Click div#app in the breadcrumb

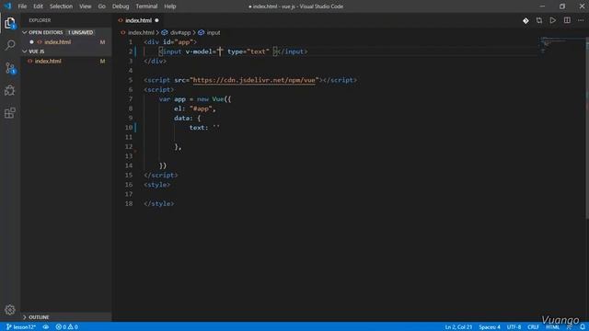[x=180, y=33]
